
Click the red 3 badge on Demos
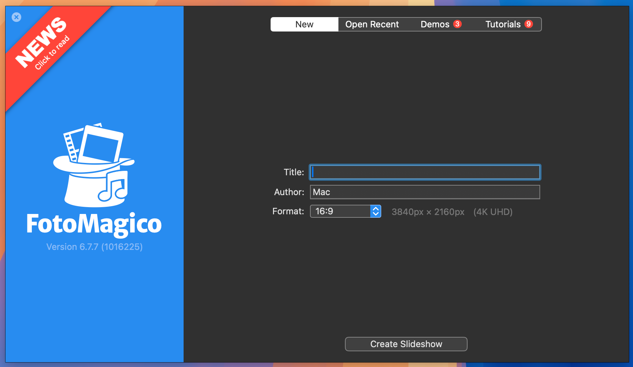point(457,24)
